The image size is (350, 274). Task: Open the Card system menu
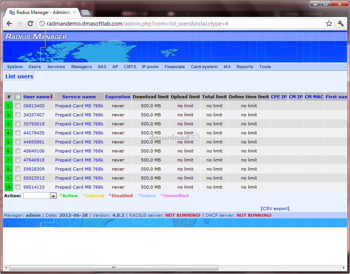[x=204, y=67]
